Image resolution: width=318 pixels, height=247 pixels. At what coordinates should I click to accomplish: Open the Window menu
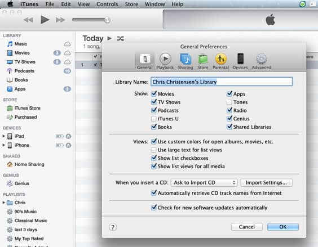[154, 4]
